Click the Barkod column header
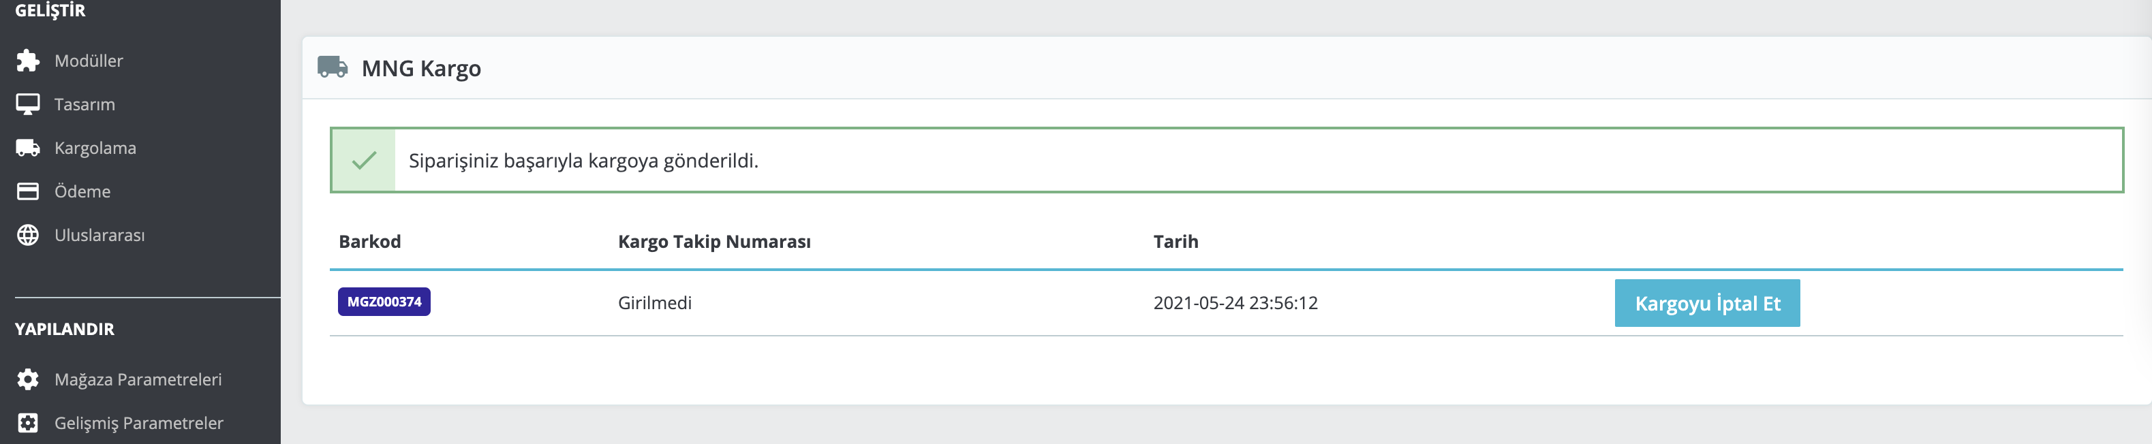 click(x=369, y=241)
